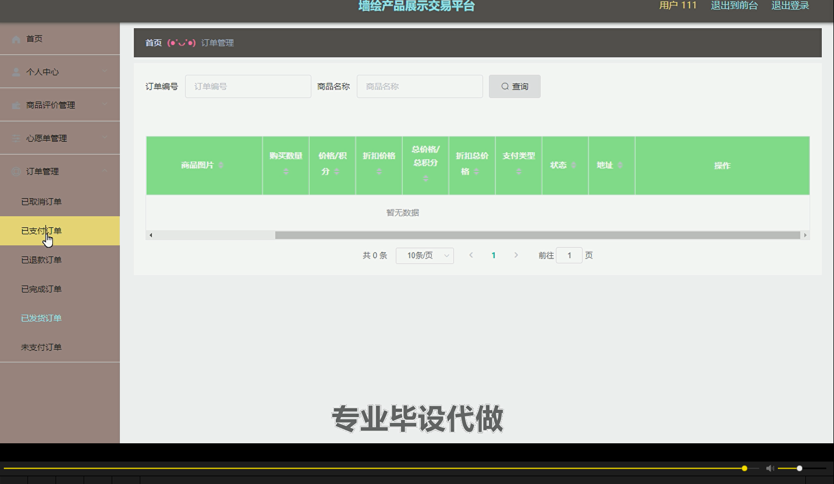Click the 心愿单管理 sidebar icon

15,138
